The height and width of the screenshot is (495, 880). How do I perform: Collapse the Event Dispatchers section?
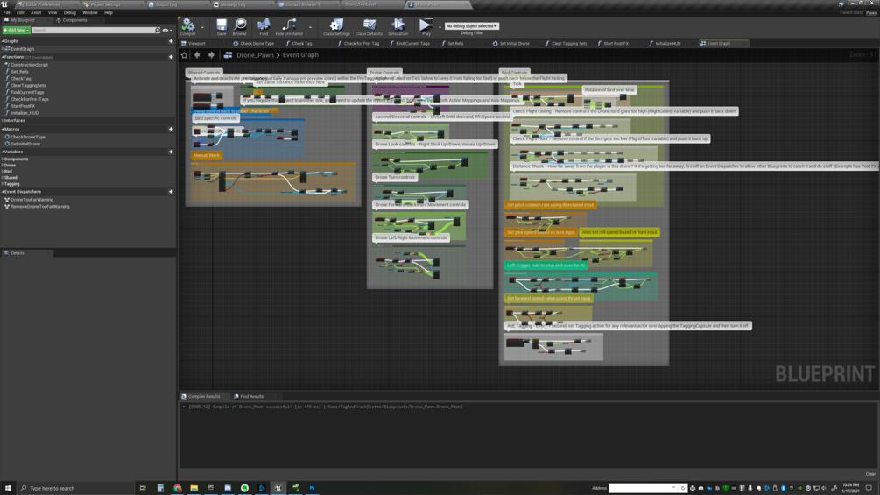[3, 191]
